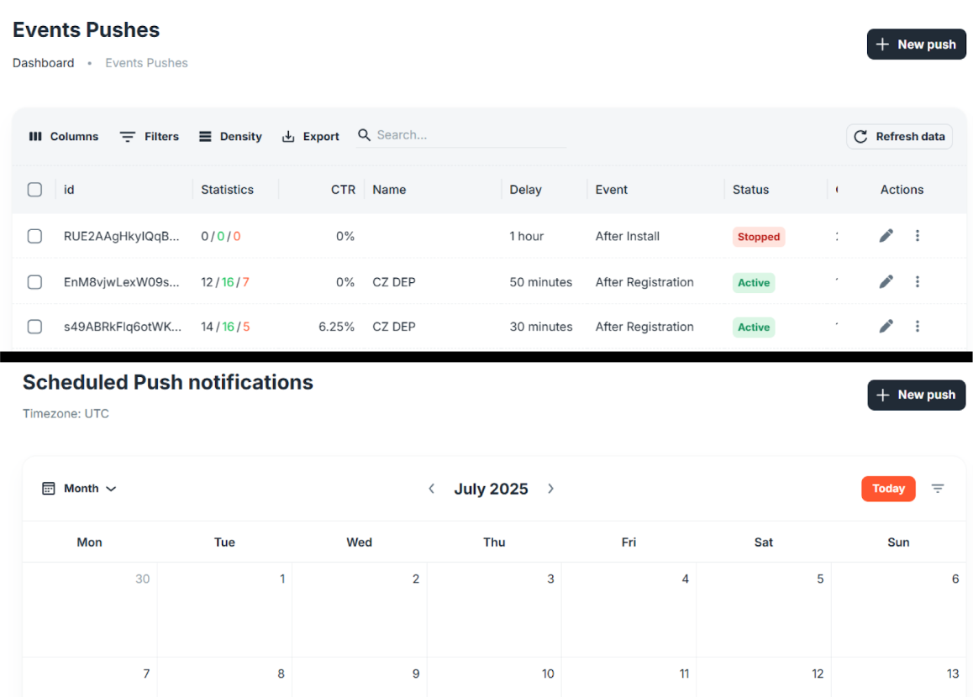Click CZ DEP name in 50 minutes row
Image resolution: width=973 pixels, height=697 pixels.
coord(393,281)
